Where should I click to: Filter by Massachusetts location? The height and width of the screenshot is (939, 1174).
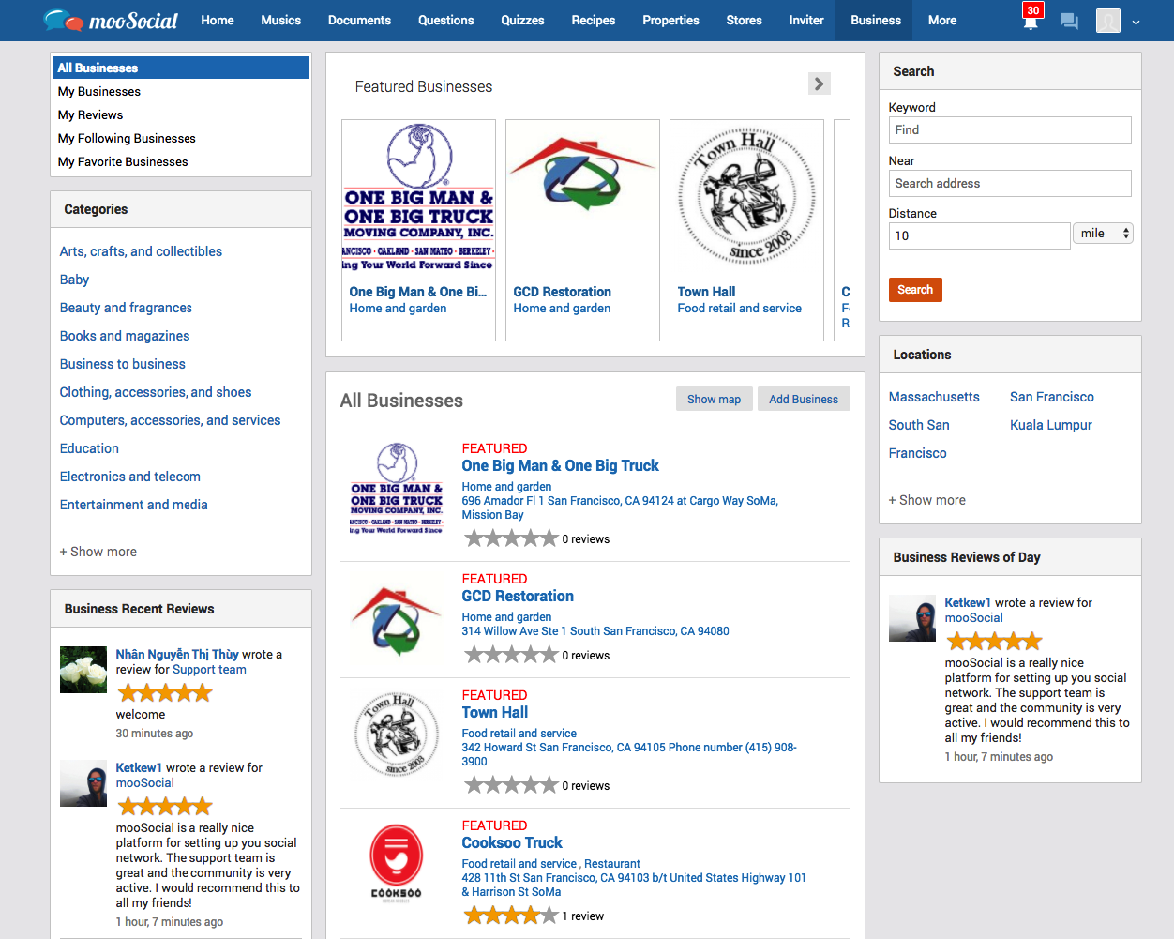point(934,397)
